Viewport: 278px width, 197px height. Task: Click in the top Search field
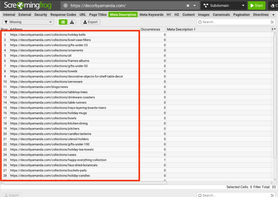pos(234,22)
